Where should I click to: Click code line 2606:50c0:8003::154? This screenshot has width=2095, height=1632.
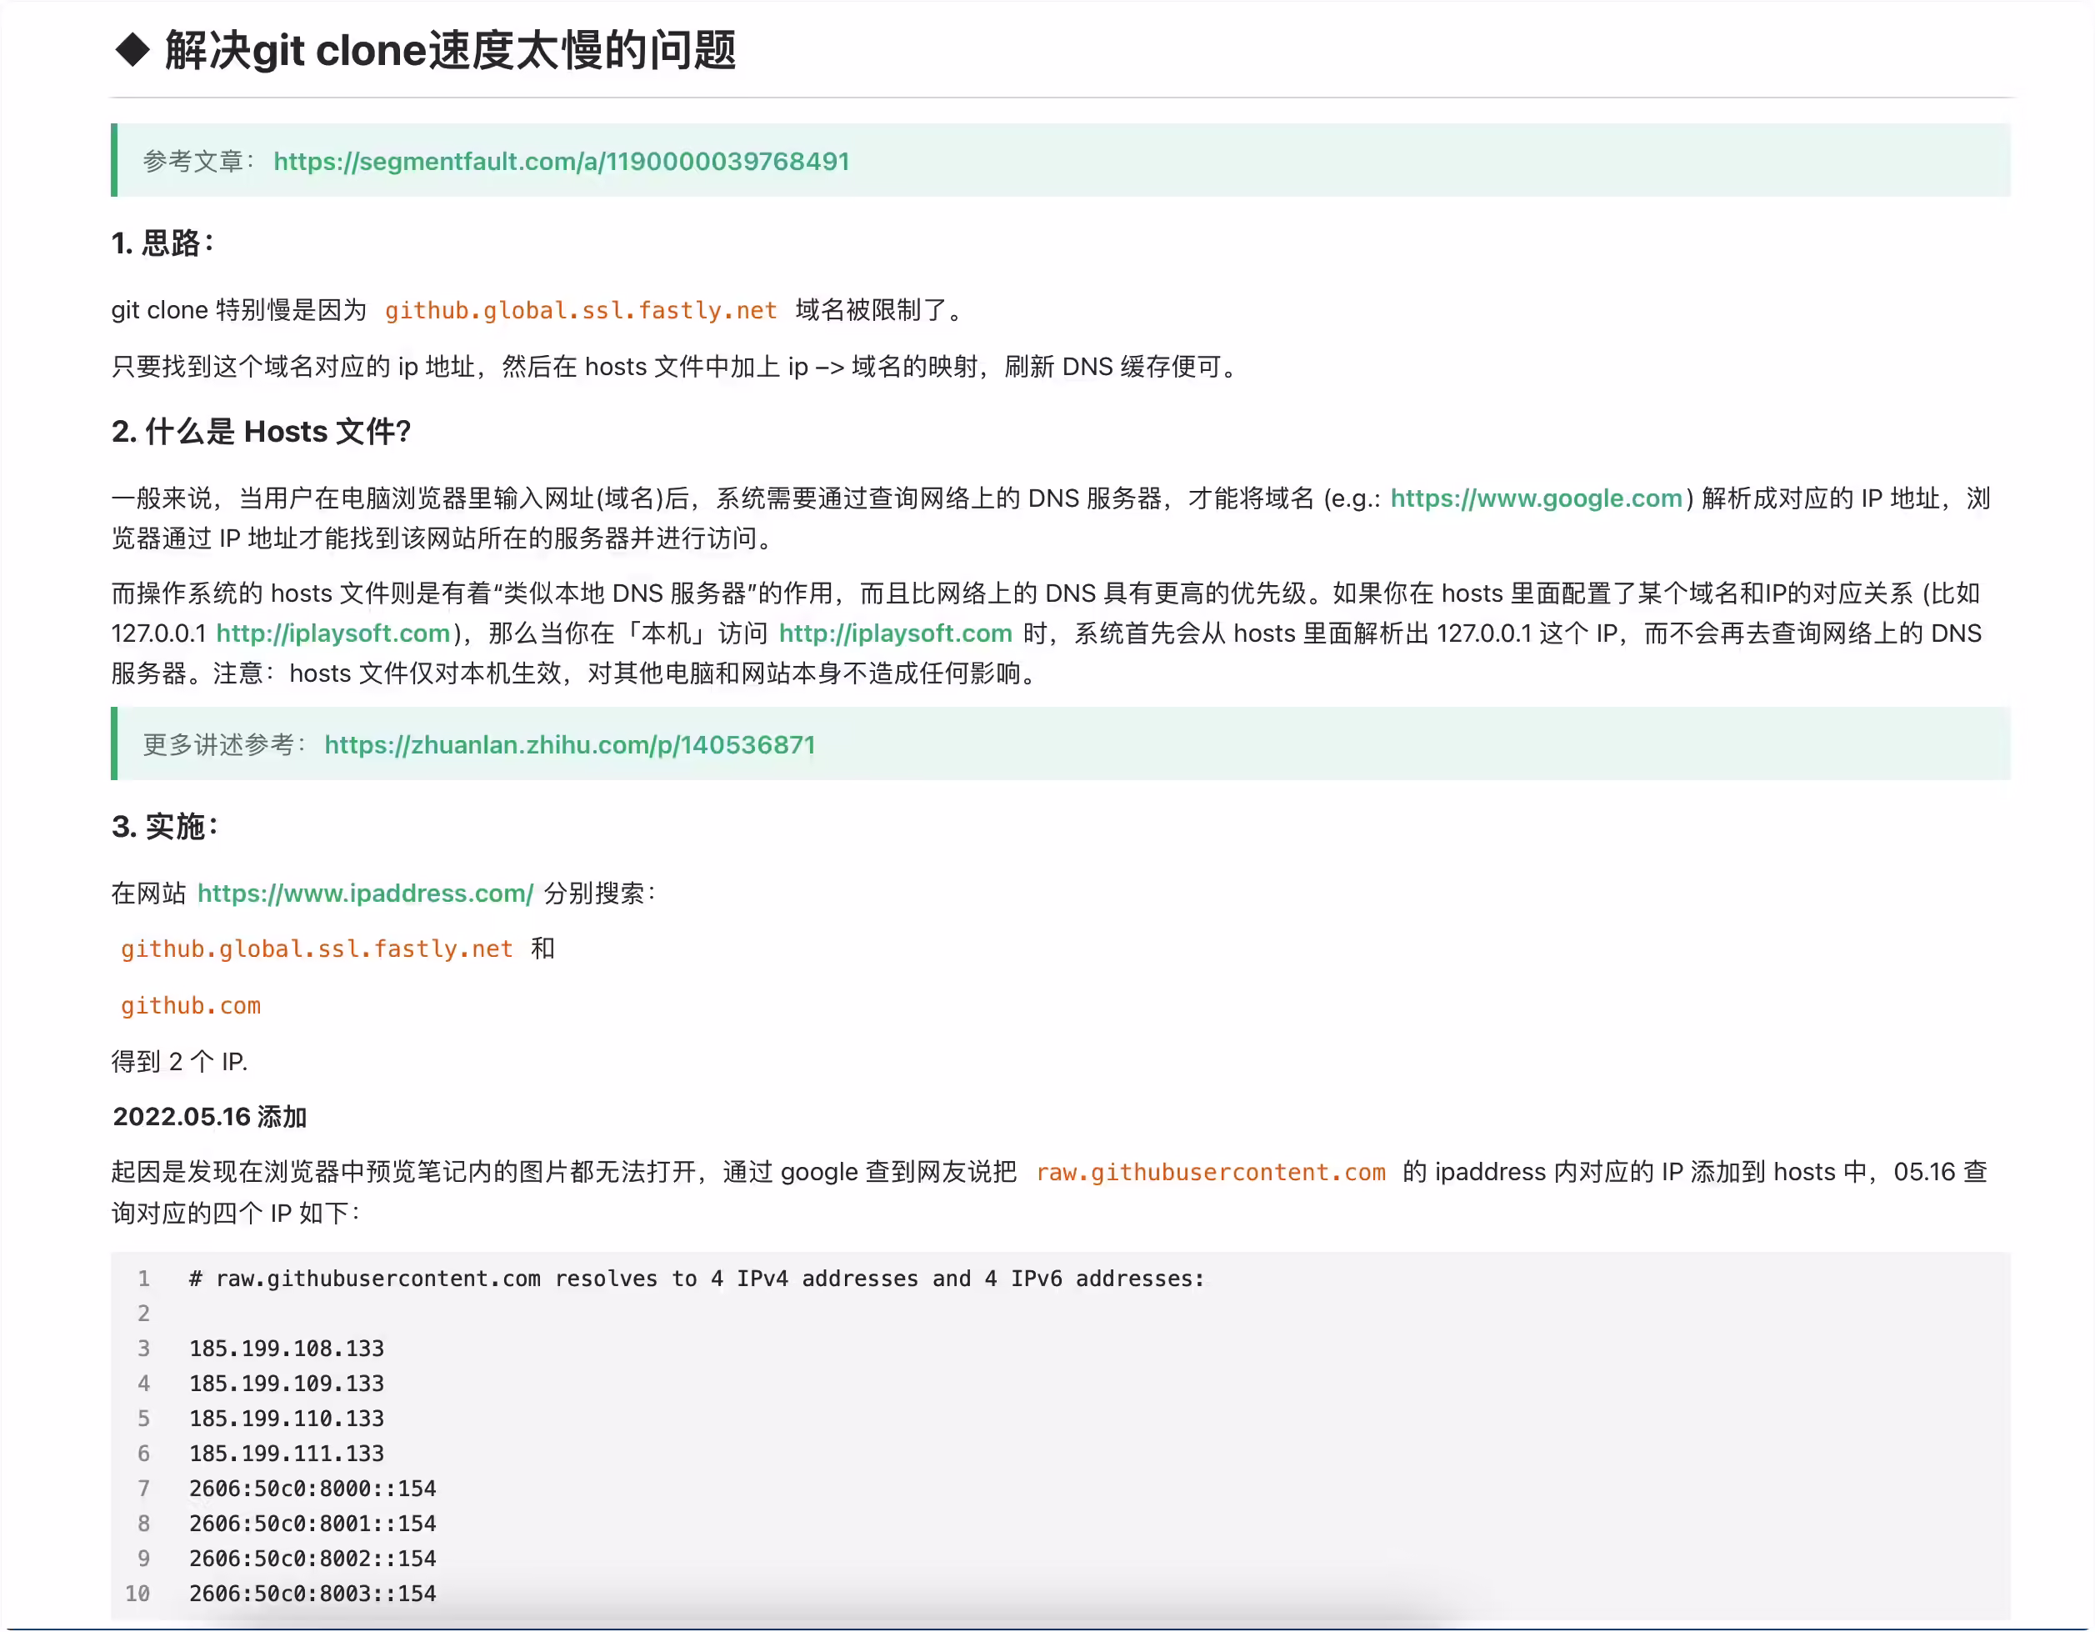tap(312, 1594)
